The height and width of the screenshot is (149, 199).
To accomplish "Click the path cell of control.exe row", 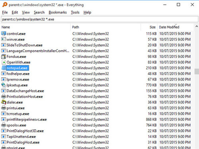I will (91, 34).
